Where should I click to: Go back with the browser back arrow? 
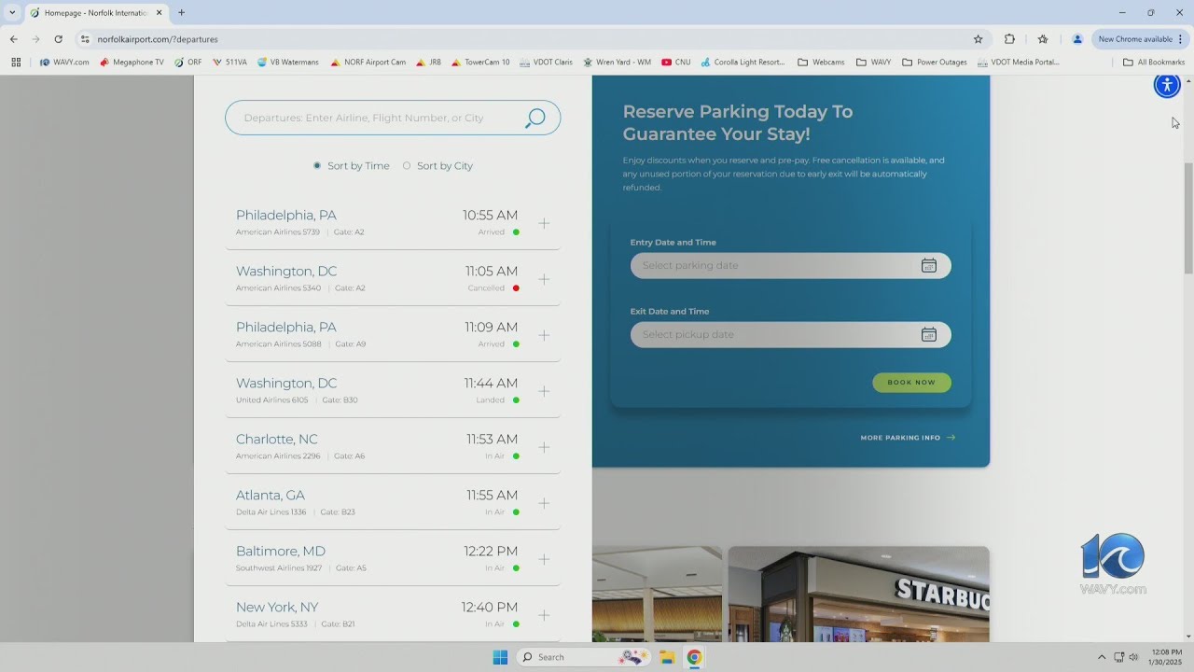tap(14, 39)
